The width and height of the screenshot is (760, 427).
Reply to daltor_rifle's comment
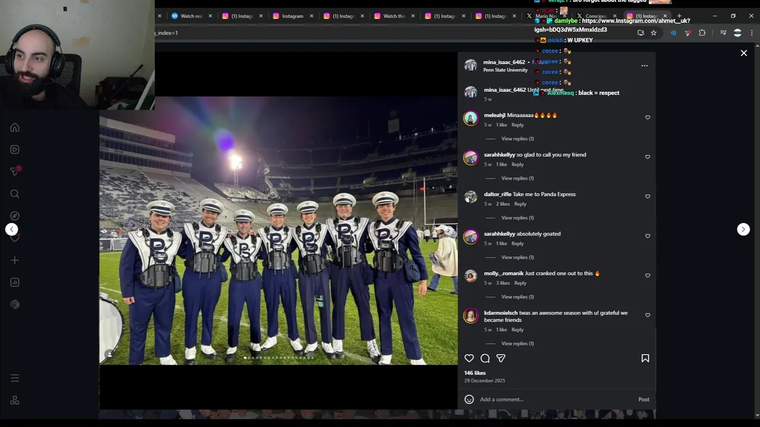pyautogui.click(x=520, y=204)
